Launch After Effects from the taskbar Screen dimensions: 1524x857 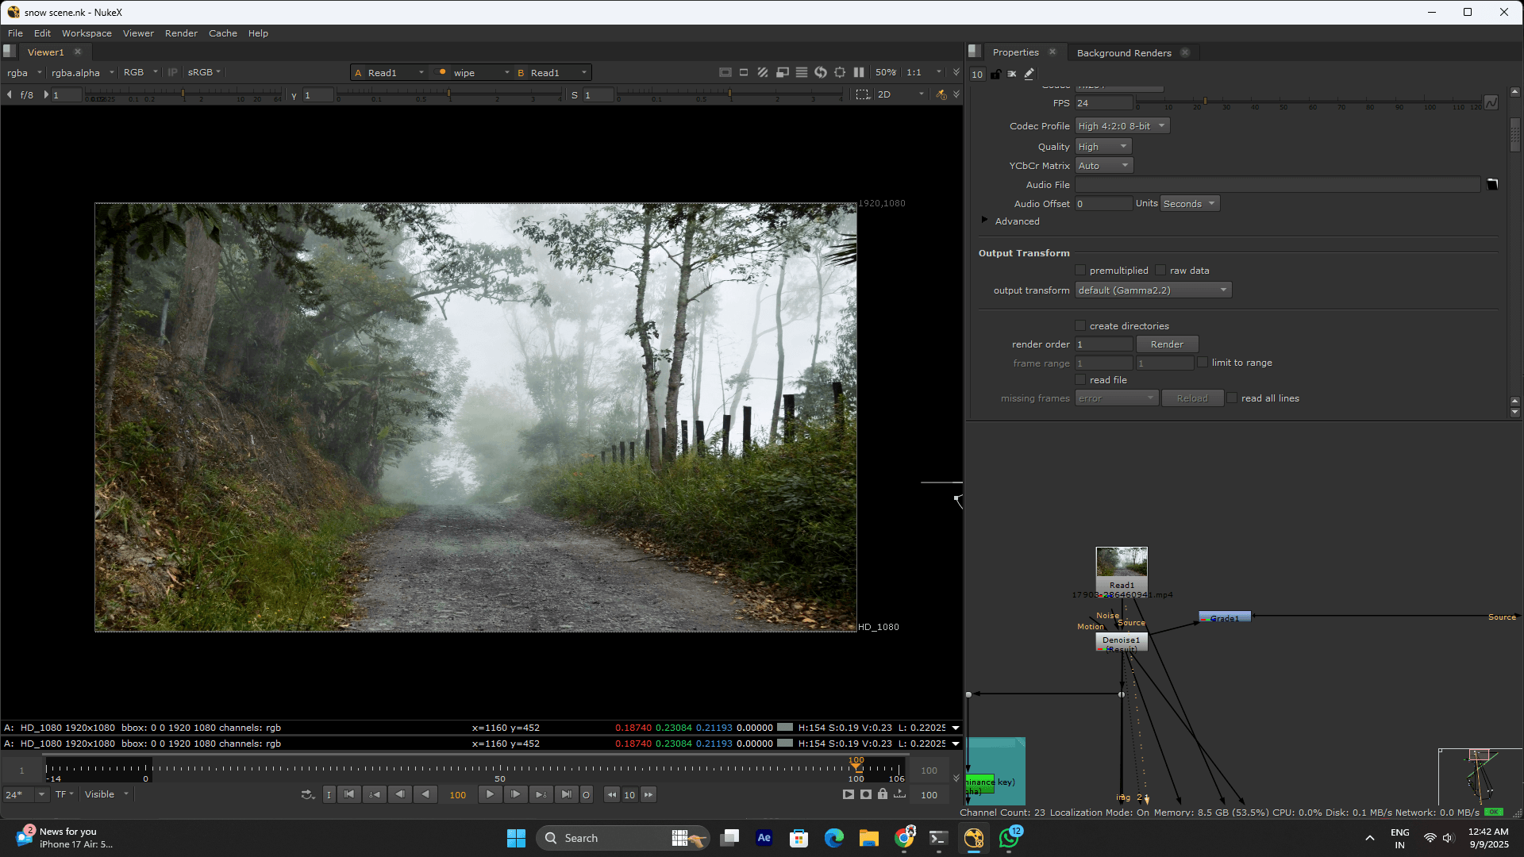(764, 838)
